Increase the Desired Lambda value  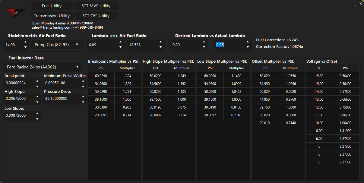(x=204, y=43)
